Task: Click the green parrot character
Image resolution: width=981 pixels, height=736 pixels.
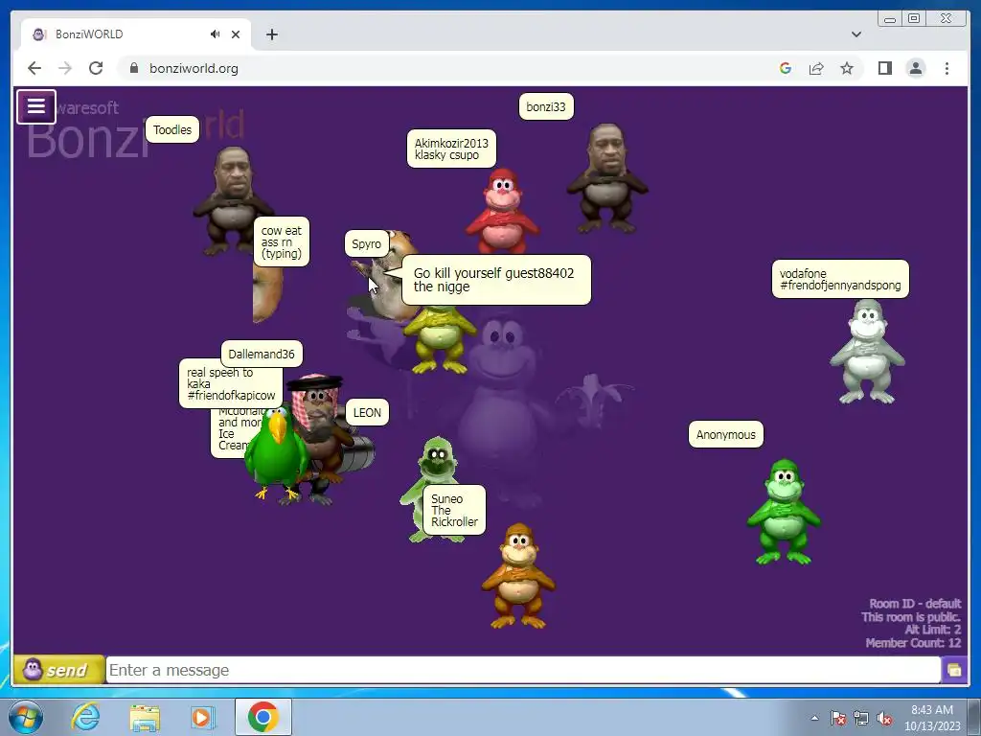Action: click(276, 453)
